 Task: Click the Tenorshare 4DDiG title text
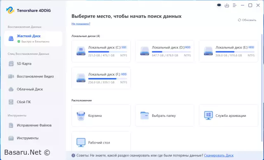coord(34,10)
